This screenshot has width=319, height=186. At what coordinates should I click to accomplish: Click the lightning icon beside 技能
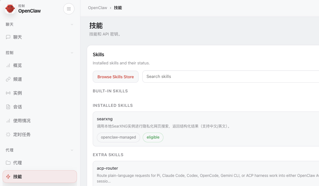[x=8, y=177]
